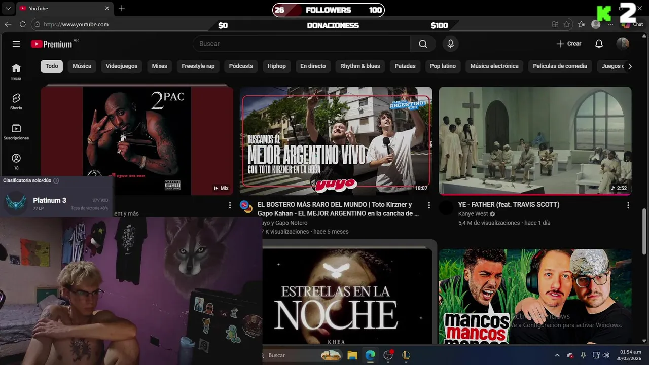Click the info icon beside Clasificatoria solo/dúo

coord(56,180)
